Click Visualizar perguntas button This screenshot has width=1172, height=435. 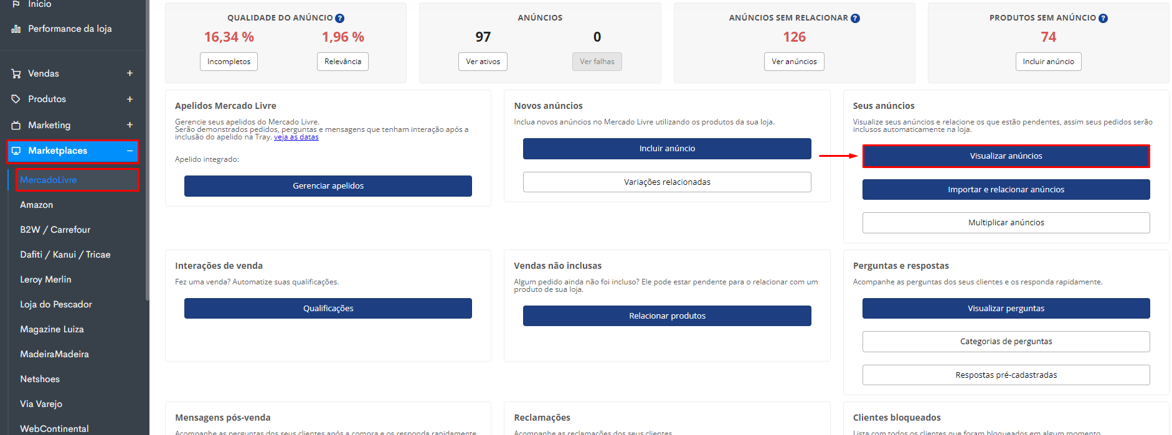1006,309
